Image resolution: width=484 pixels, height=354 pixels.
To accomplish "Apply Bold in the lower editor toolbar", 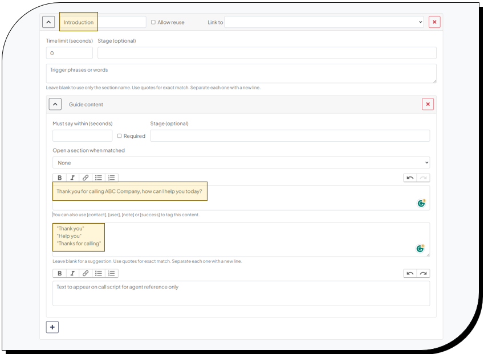I will [x=60, y=273].
